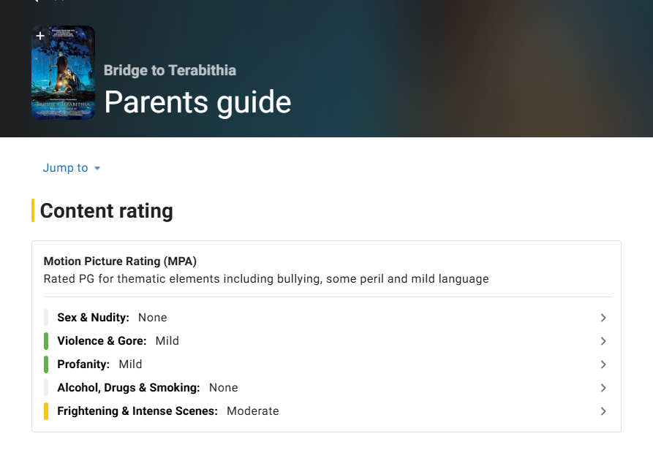Viewport: 653px width, 458px height.
Task: Open the Alcohol, Drugs & Smoking label
Action: [128, 388]
